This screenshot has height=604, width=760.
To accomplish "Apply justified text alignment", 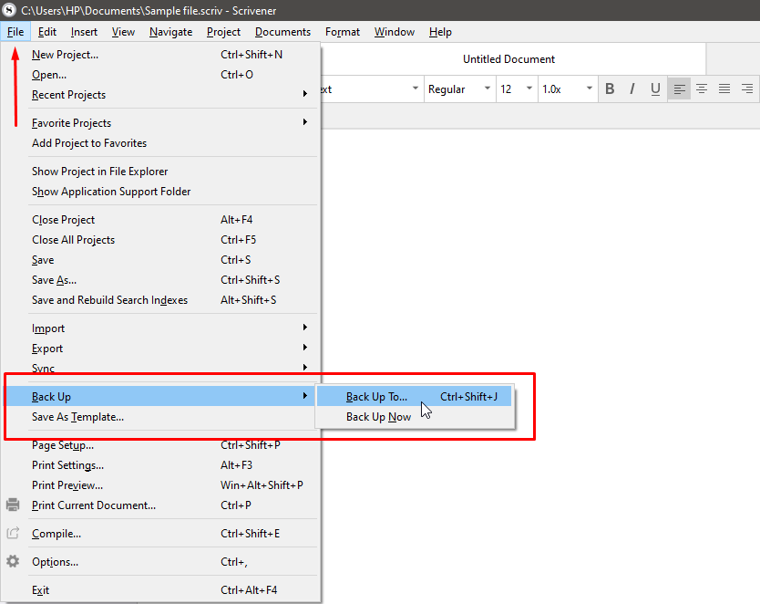I will tap(724, 89).
